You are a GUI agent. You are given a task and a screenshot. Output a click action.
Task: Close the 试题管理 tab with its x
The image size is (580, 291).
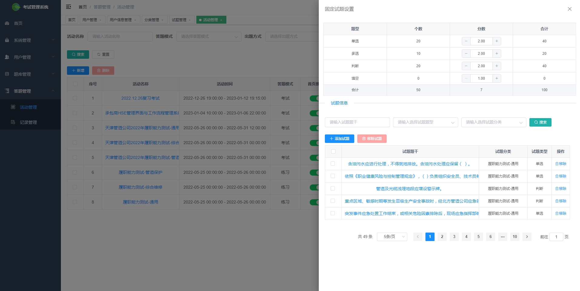pos(190,20)
